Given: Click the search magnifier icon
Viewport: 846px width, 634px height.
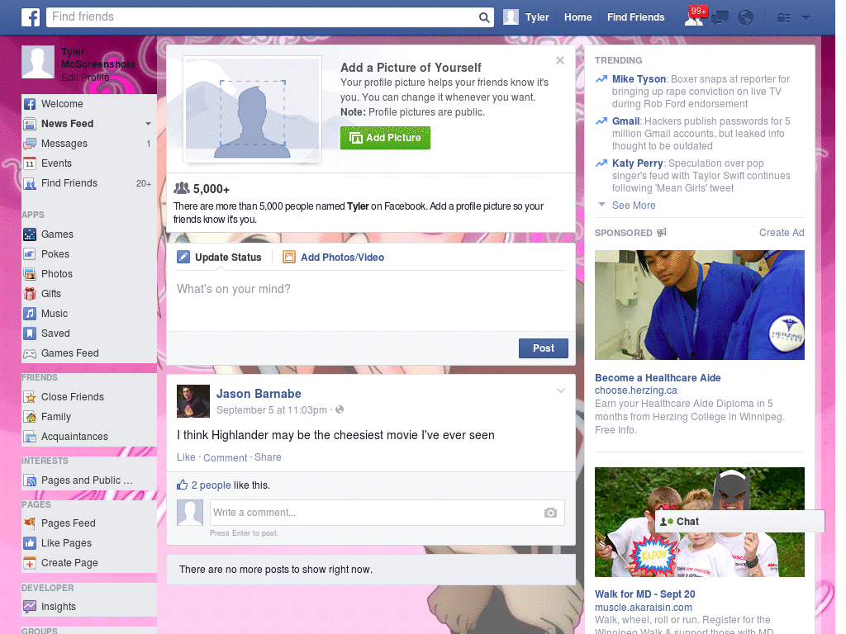Looking at the screenshot, I should tap(484, 18).
